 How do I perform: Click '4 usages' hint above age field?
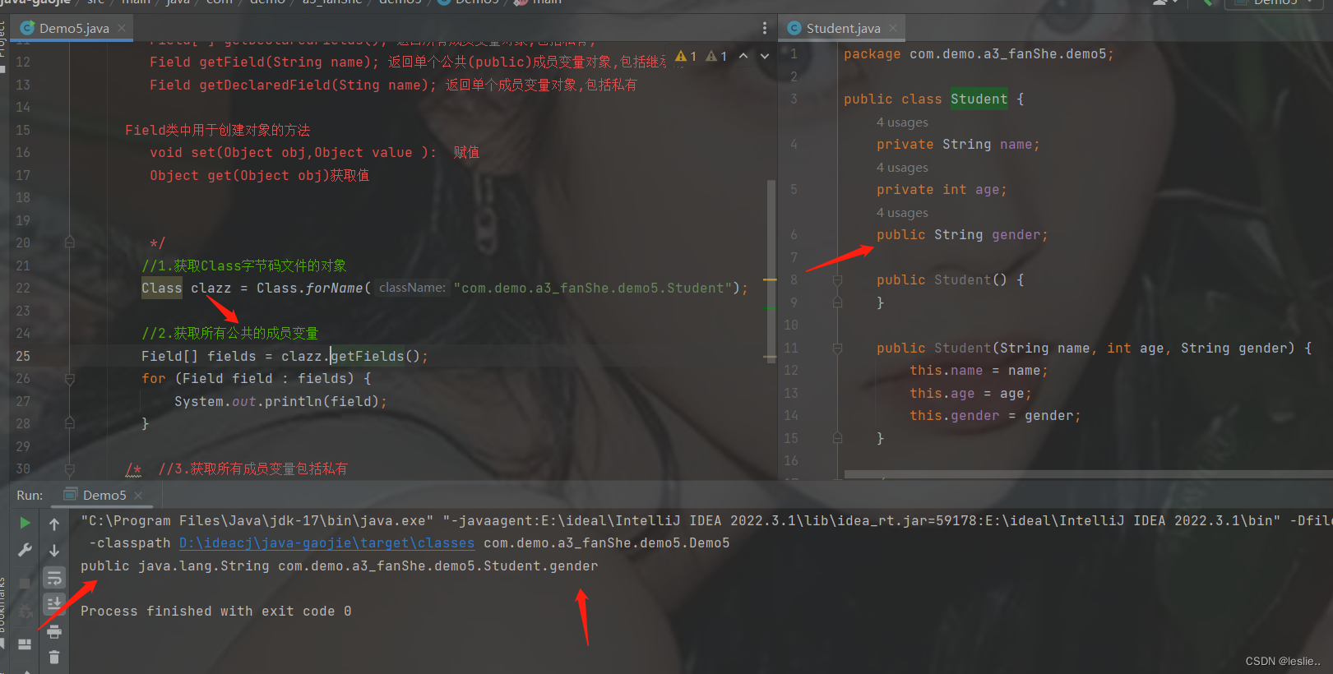tap(902, 168)
